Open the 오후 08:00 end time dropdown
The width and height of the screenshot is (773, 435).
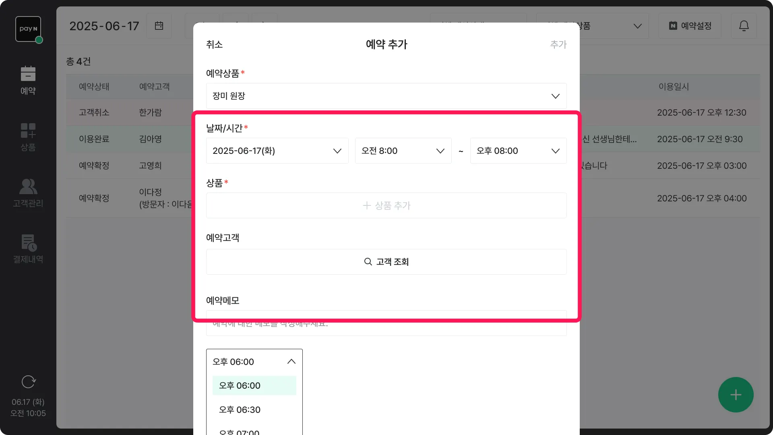(x=518, y=151)
